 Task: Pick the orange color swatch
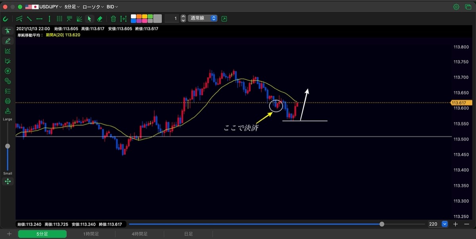click(x=139, y=17)
